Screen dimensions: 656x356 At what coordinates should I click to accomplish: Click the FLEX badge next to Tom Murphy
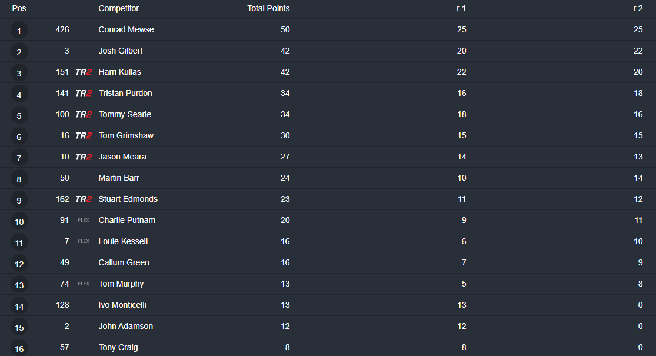84,284
